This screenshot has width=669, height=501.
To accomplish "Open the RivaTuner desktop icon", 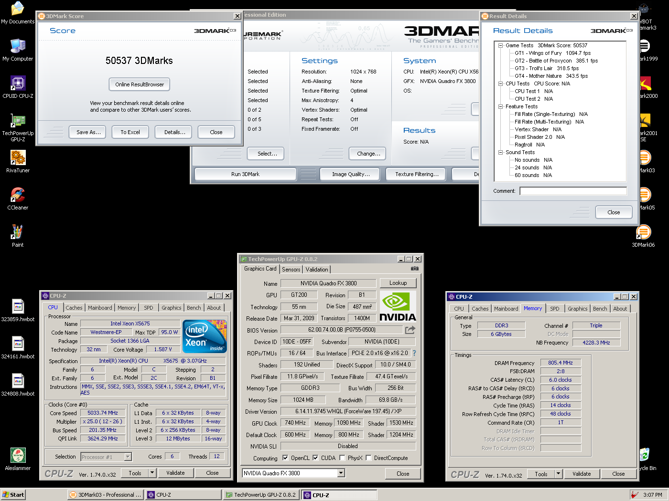I will point(18,162).
